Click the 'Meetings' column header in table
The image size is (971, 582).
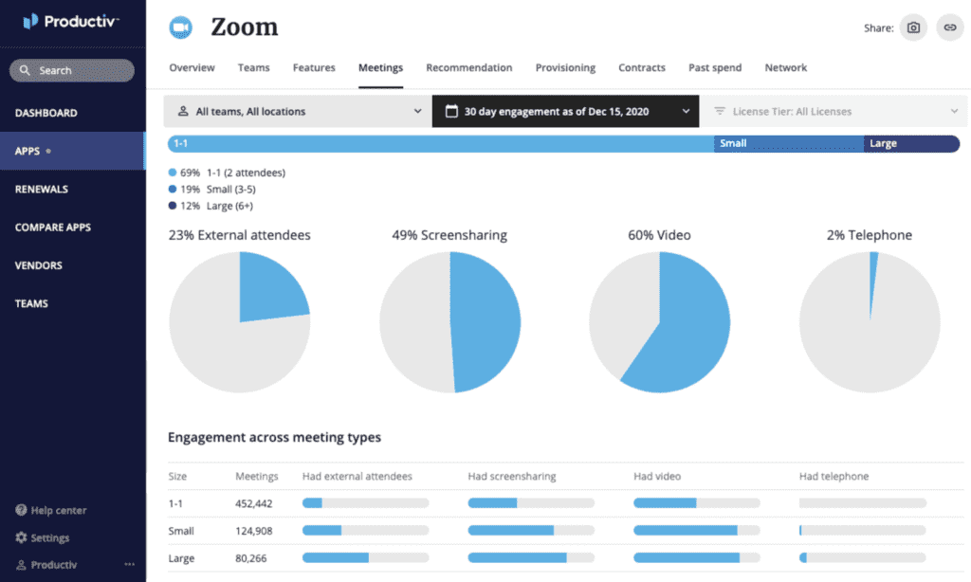click(x=257, y=476)
